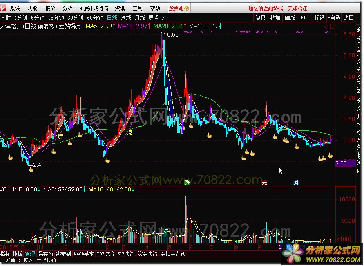
Task: Click the red app logo icon
Action: pyautogui.click(x=3, y=8)
